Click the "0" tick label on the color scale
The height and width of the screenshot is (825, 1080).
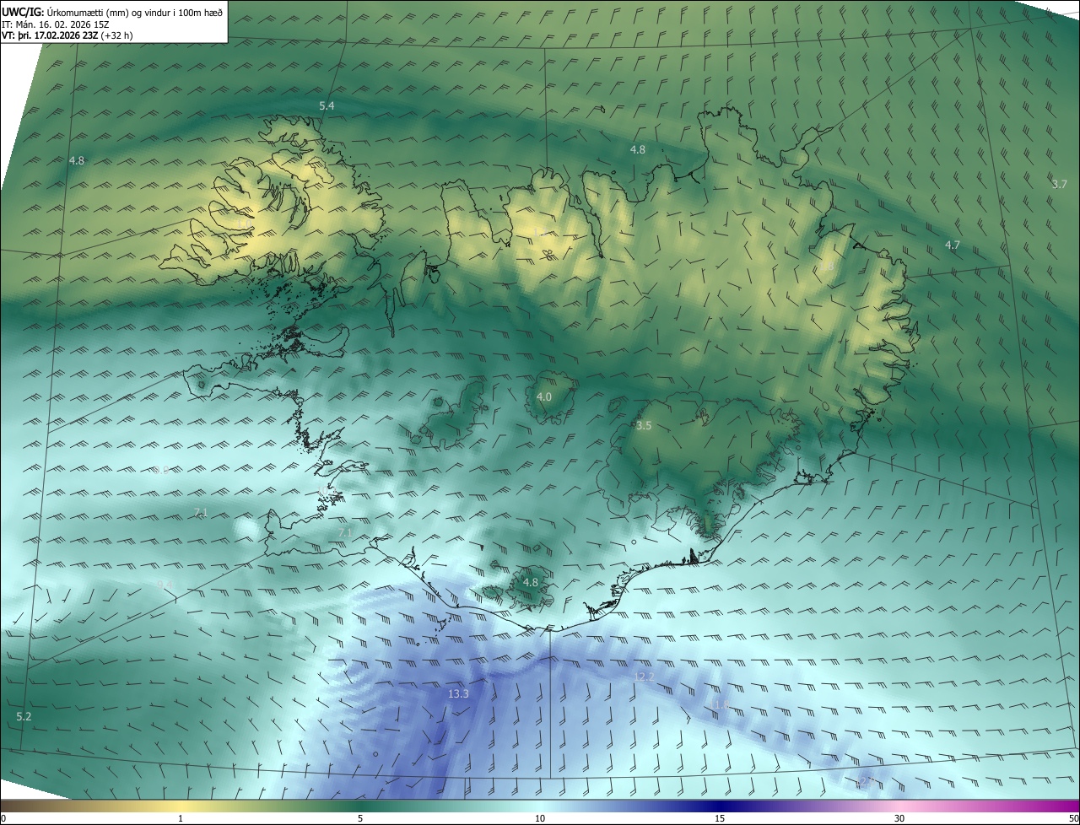point(3,818)
